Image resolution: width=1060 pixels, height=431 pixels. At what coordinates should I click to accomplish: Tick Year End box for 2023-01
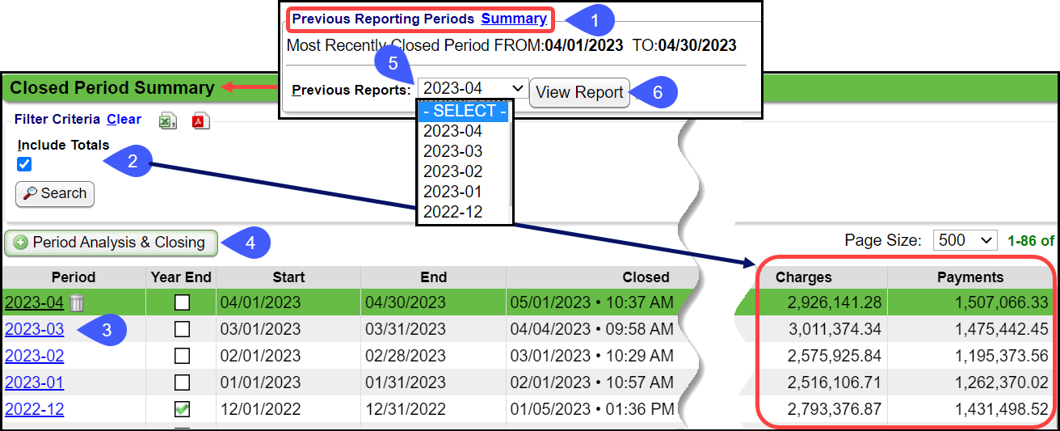(183, 382)
